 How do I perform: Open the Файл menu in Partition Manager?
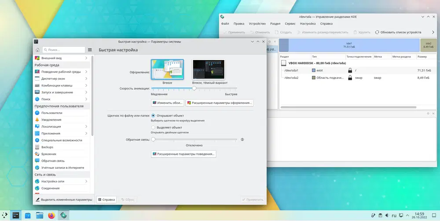[x=225, y=24]
